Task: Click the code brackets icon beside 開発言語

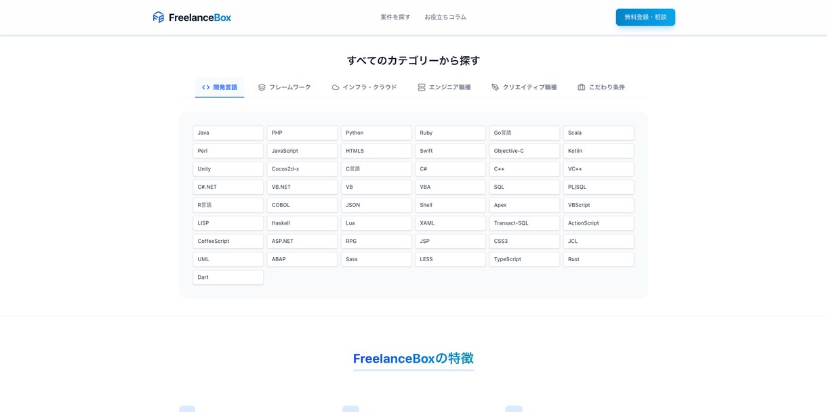Action: click(206, 87)
